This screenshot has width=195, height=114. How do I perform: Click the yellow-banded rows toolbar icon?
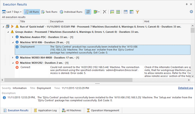112,12
